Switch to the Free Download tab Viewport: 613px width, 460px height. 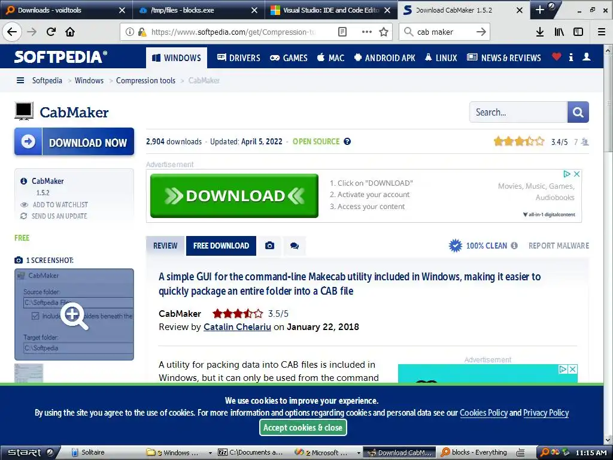[221, 246]
